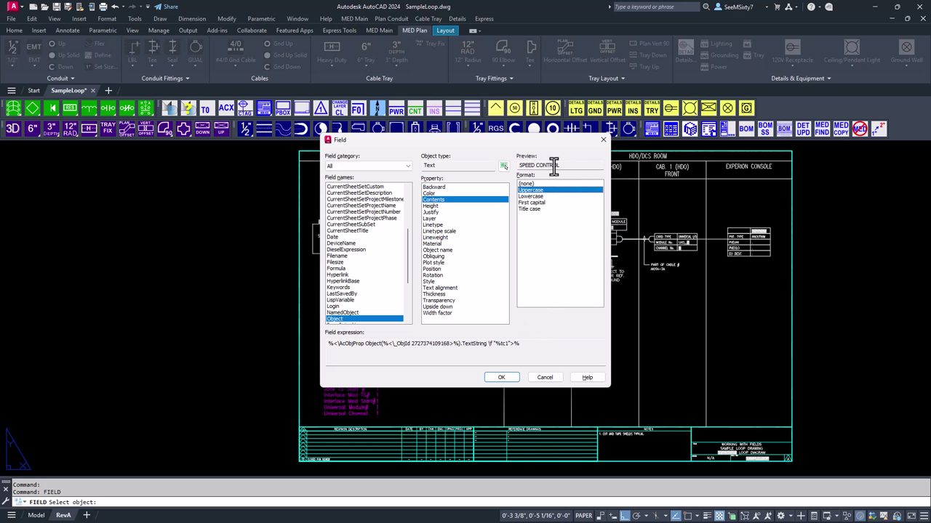Click the Change Layer CL icon

point(339,108)
